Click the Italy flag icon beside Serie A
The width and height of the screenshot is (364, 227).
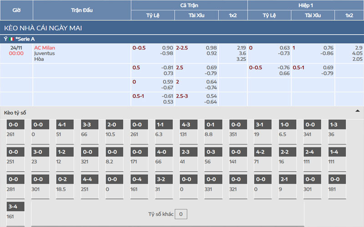[12, 39]
